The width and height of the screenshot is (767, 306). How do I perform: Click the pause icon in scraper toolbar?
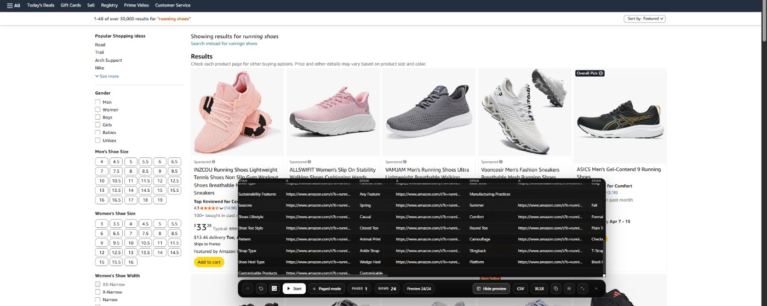tap(248, 289)
